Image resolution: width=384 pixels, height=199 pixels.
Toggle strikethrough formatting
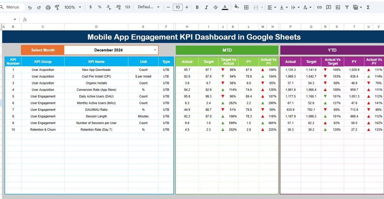click(x=215, y=7)
